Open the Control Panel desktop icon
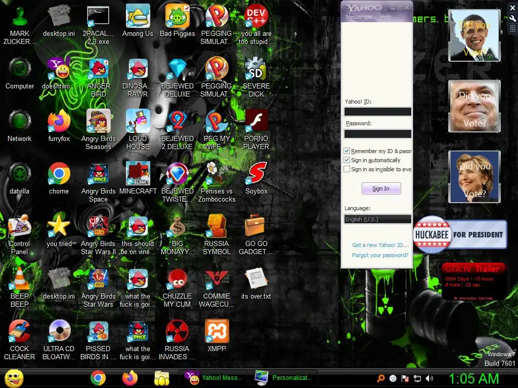 pos(20,235)
